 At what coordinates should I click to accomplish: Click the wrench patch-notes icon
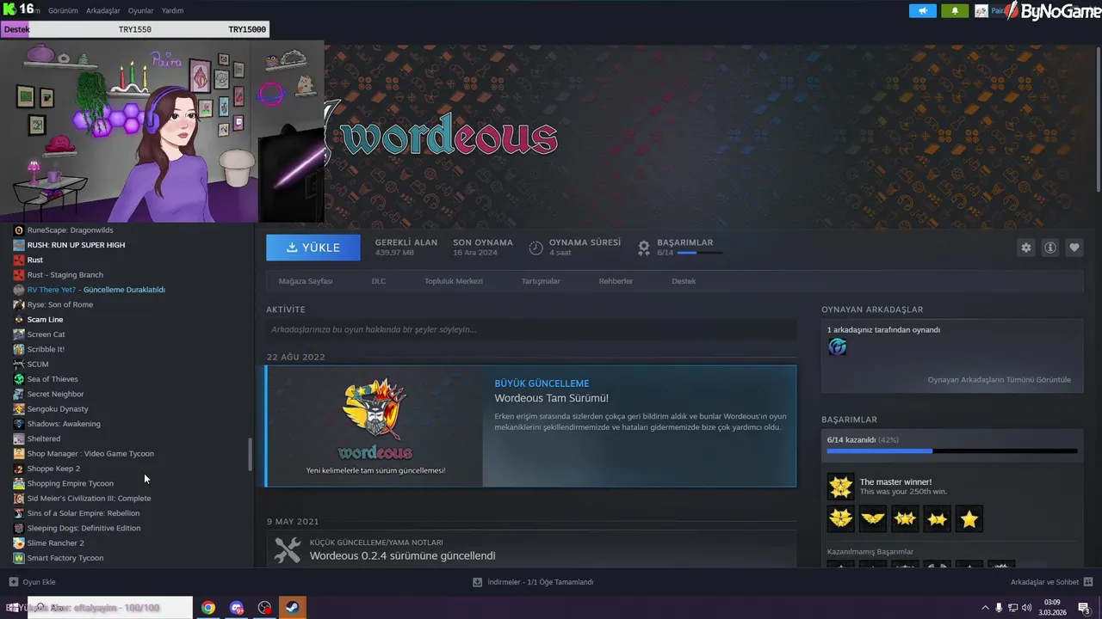click(287, 549)
